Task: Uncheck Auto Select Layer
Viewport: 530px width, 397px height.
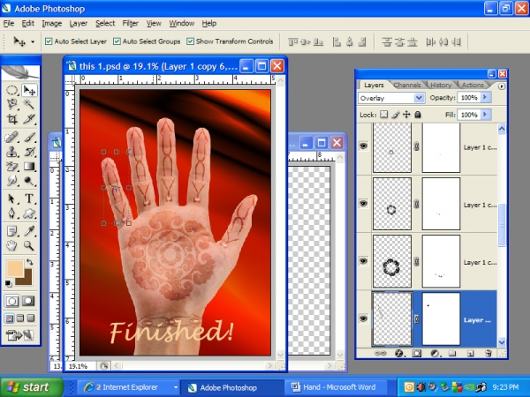Action: click(x=49, y=41)
